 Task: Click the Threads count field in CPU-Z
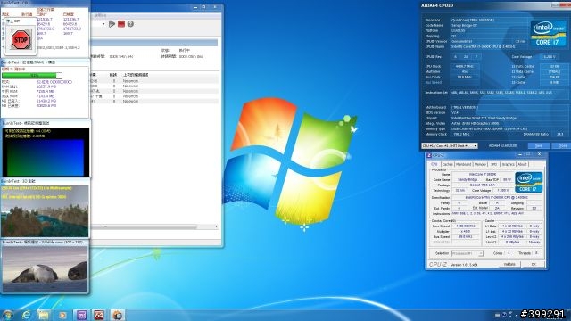536,253
